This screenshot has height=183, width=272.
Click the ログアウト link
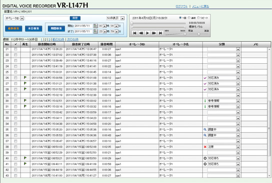(182, 6)
